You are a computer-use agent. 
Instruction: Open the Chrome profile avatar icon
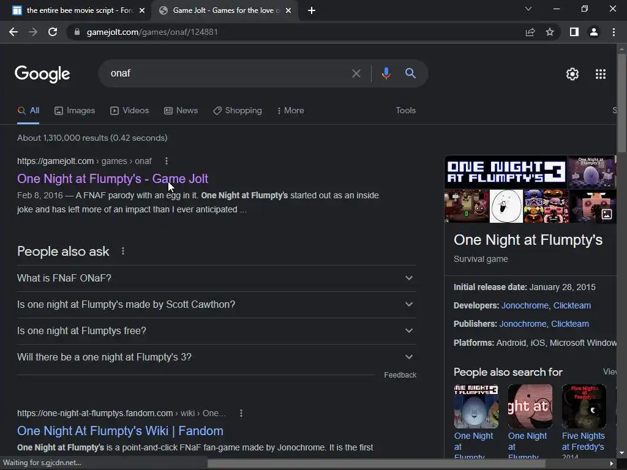pos(594,32)
